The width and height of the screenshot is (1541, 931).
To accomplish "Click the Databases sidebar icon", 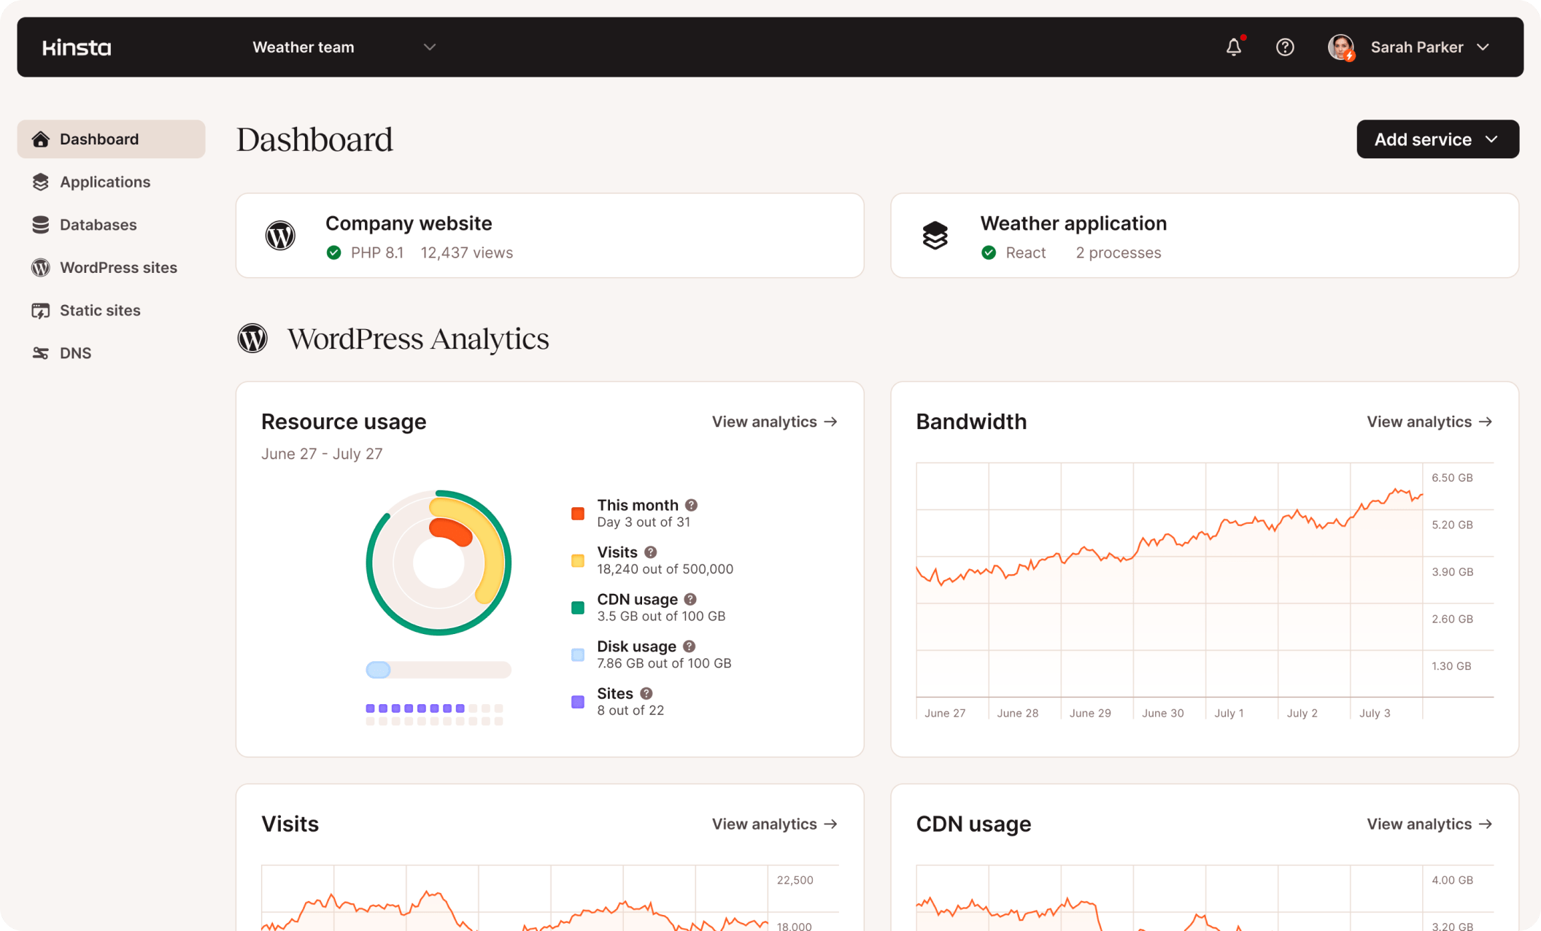I will coord(41,225).
